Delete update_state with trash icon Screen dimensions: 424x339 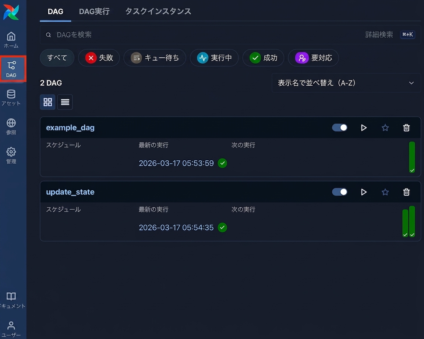coord(406,192)
